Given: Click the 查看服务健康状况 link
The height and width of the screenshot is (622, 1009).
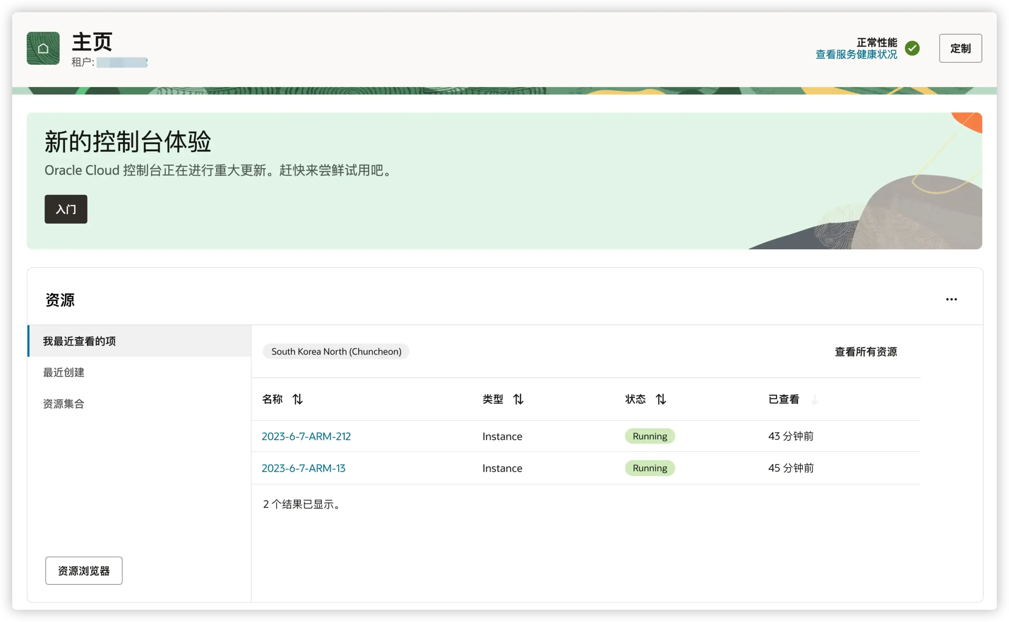Looking at the screenshot, I should (x=856, y=55).
